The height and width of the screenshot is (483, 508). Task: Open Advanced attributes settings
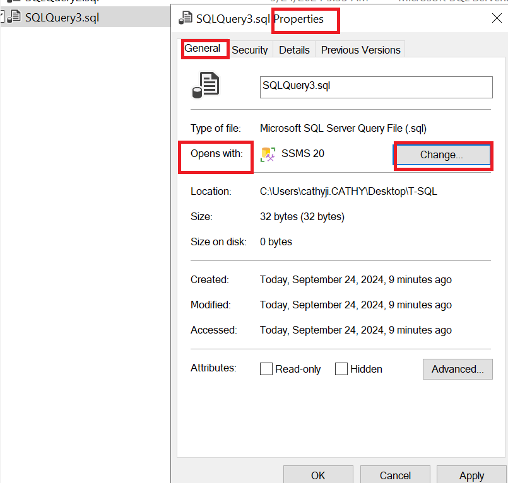tap(458, 369)
